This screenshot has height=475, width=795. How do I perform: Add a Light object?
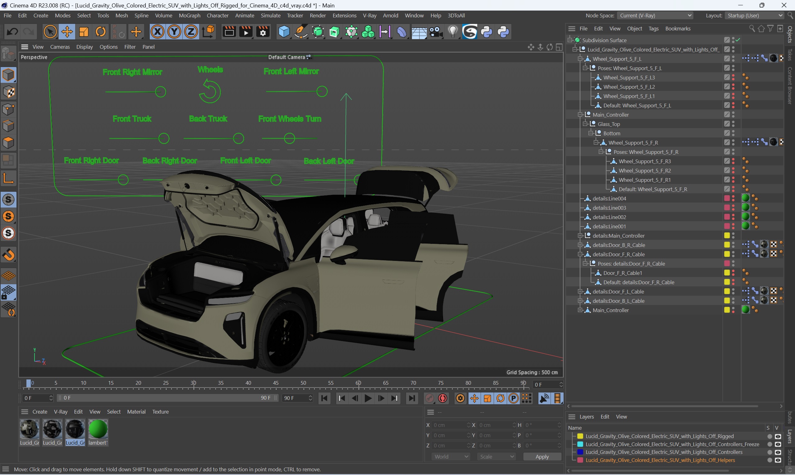(x=452, y=32)
